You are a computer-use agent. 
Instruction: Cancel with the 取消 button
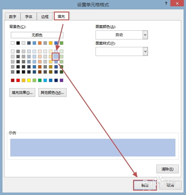click(x=170, y=185)
